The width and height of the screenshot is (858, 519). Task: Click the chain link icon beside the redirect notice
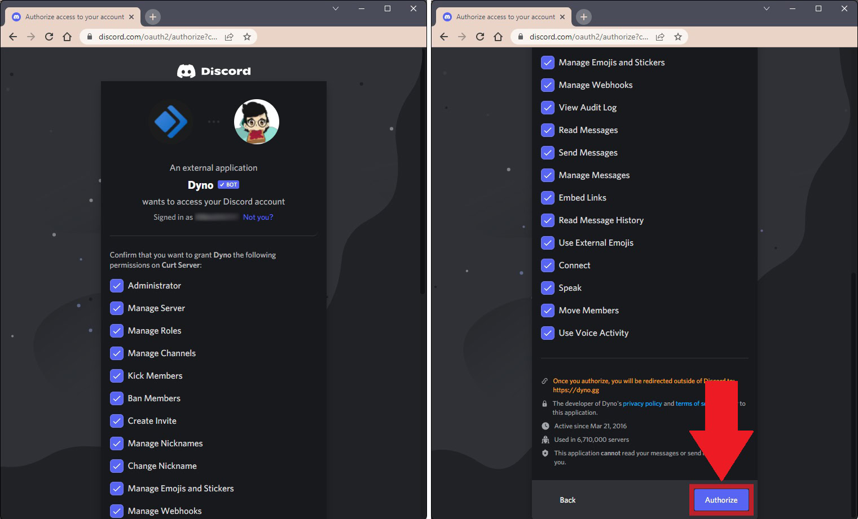point(544,381)
